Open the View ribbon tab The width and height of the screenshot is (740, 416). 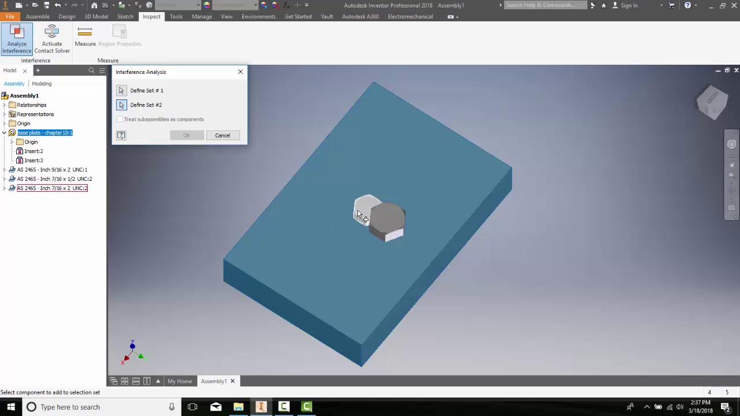227,17
